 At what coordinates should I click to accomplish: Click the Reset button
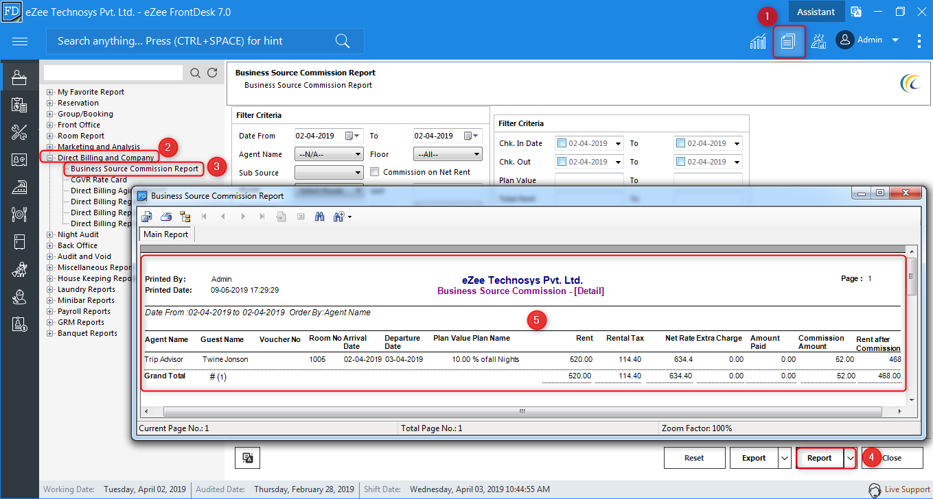pos(694,458)
